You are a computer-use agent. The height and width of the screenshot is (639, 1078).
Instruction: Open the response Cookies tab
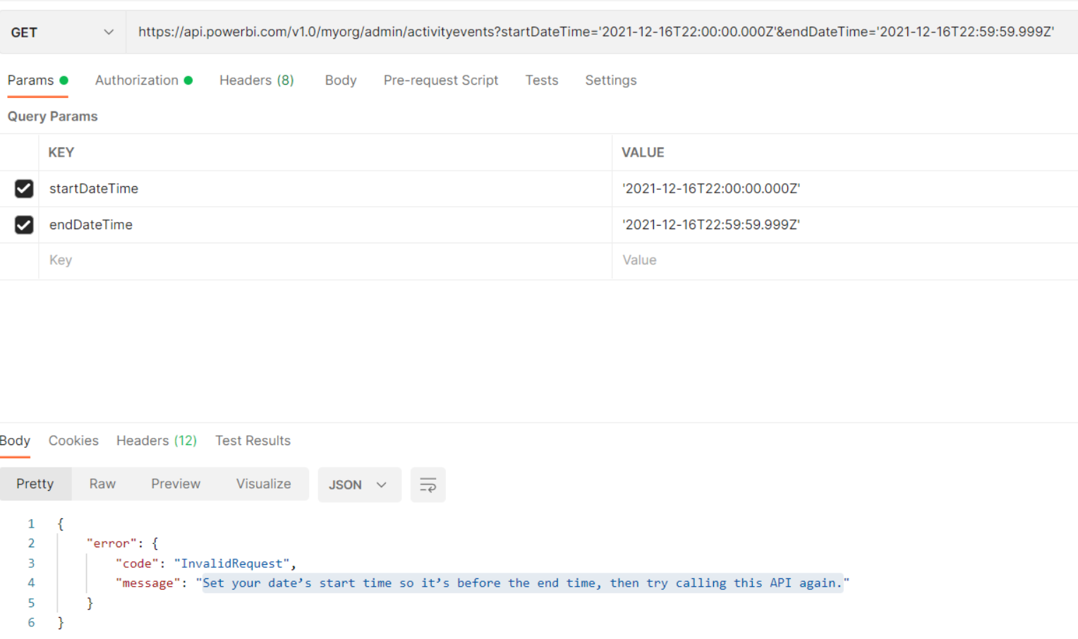pos(73,441)
